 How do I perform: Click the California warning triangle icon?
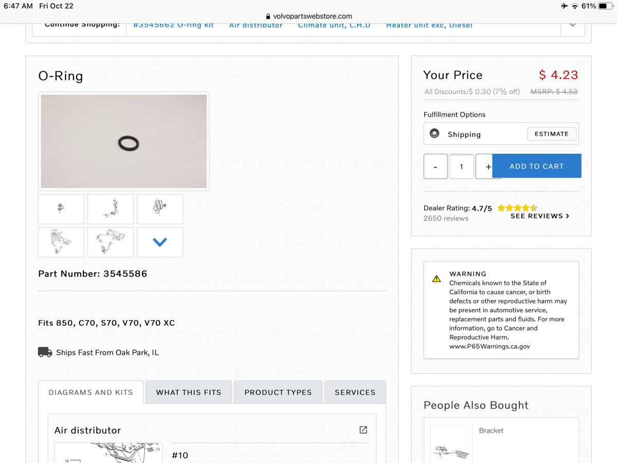[437, 279]
